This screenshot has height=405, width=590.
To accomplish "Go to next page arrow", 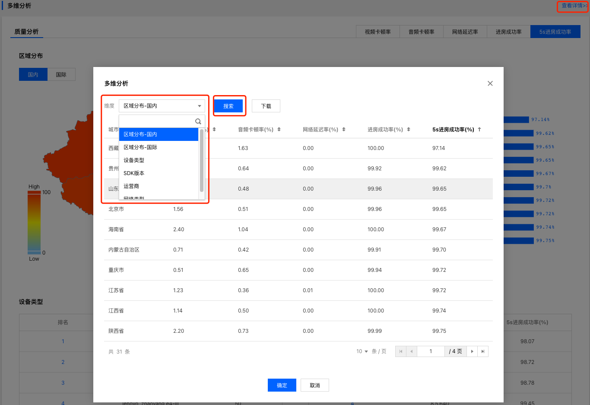I will tap(472, 351).
